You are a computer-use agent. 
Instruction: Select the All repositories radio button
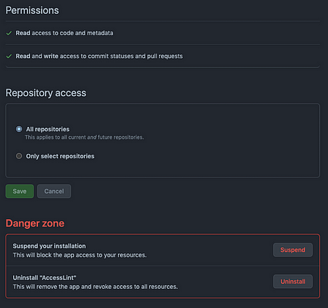pos(19,129)
